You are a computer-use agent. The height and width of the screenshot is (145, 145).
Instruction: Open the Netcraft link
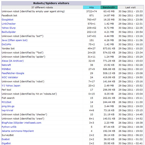(6, 65)
